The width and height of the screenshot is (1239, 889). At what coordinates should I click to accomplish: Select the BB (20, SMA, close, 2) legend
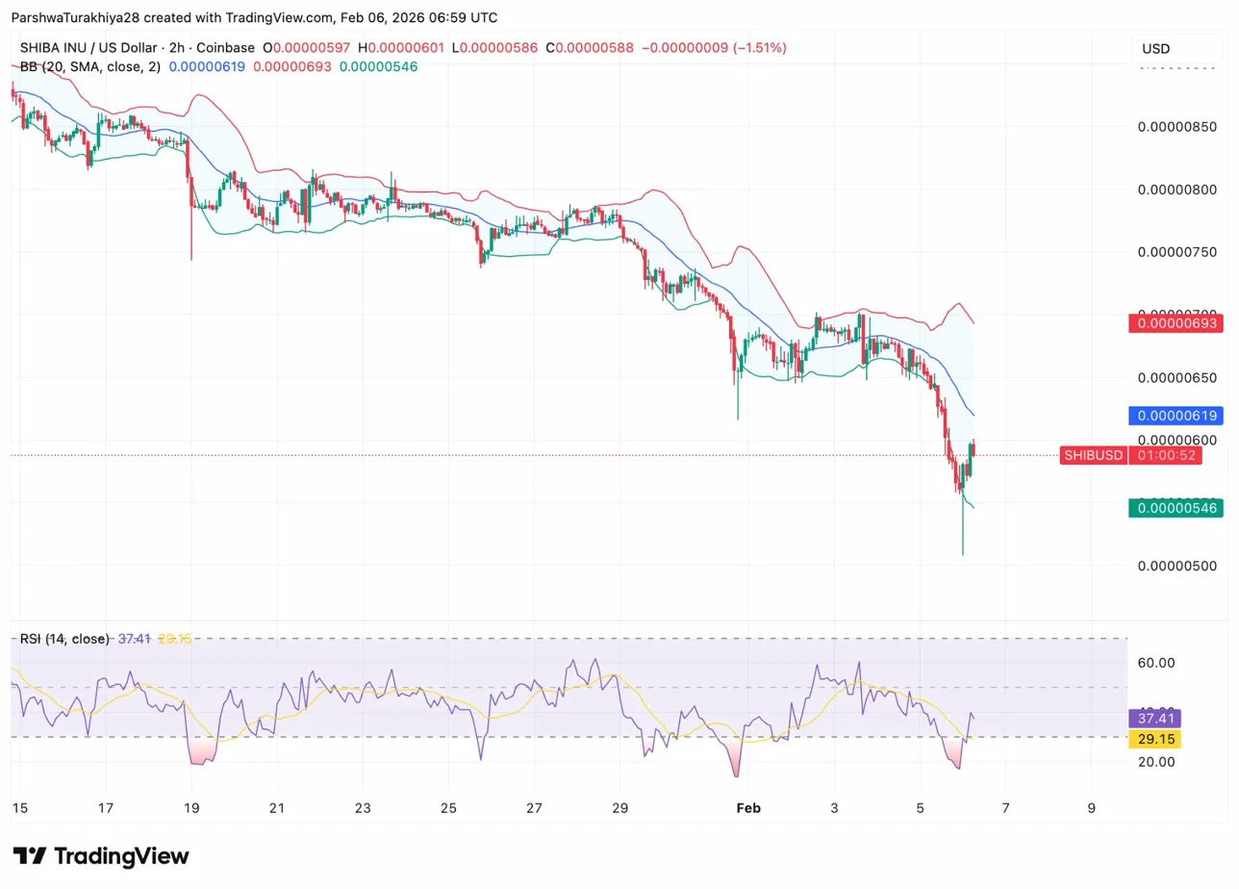pos(90,66)
